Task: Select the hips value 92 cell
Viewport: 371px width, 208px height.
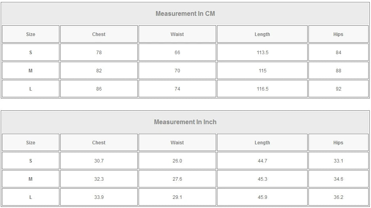Action: (338, 89)
